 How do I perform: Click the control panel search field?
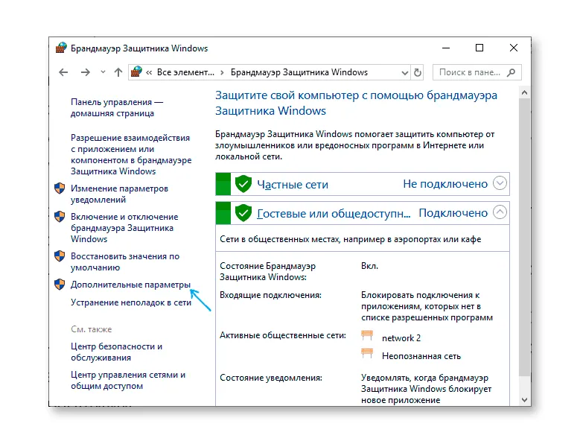click(x=477, y=72)
